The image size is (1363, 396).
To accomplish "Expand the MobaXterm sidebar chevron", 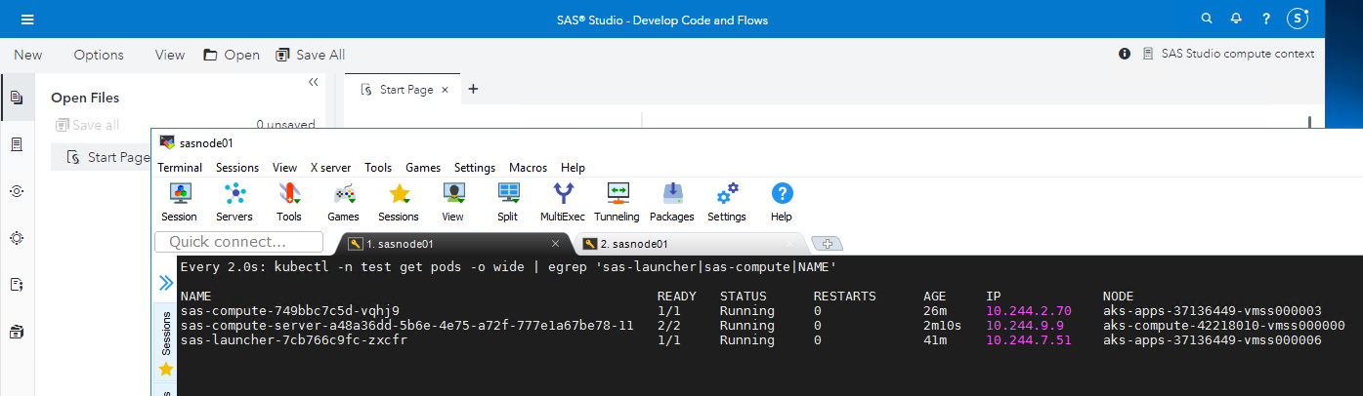I will click(165, 284).
